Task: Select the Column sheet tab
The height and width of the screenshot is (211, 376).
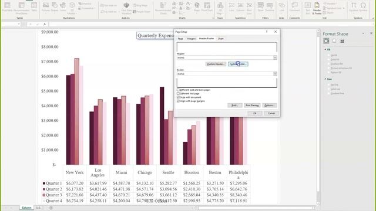Action: [26, 207]
